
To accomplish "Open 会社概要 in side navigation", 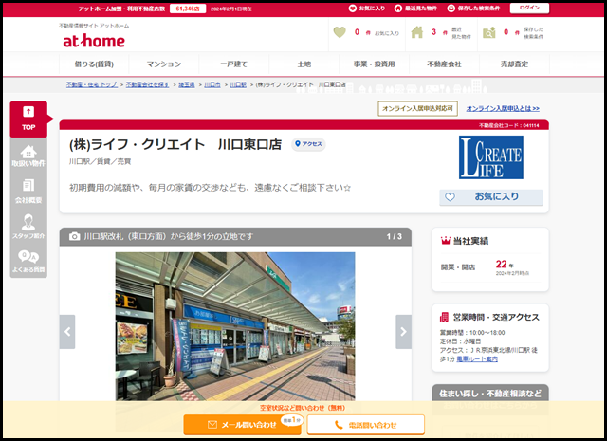I will tap(28, 192).
